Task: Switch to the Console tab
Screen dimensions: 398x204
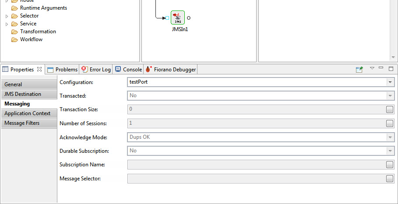Action: 128,70
